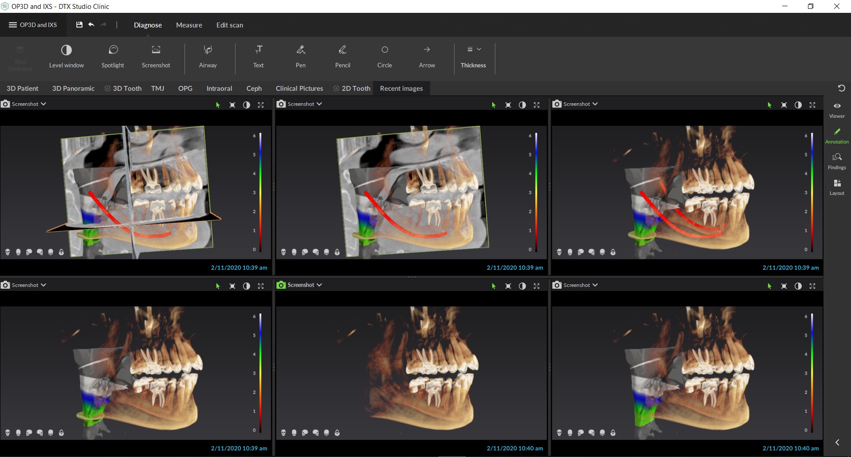
Task: Choose the Pencil drawing tool
Action: pyautogui.click(x=342, y=57)
